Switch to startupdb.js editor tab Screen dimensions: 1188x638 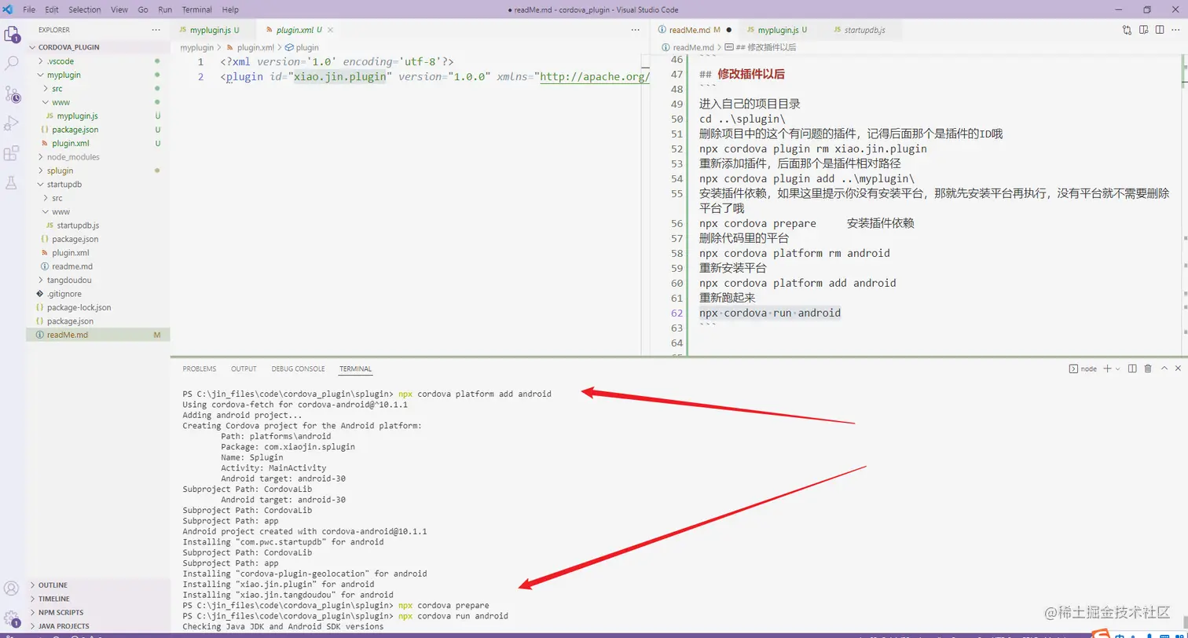click(x=863, y=30)
